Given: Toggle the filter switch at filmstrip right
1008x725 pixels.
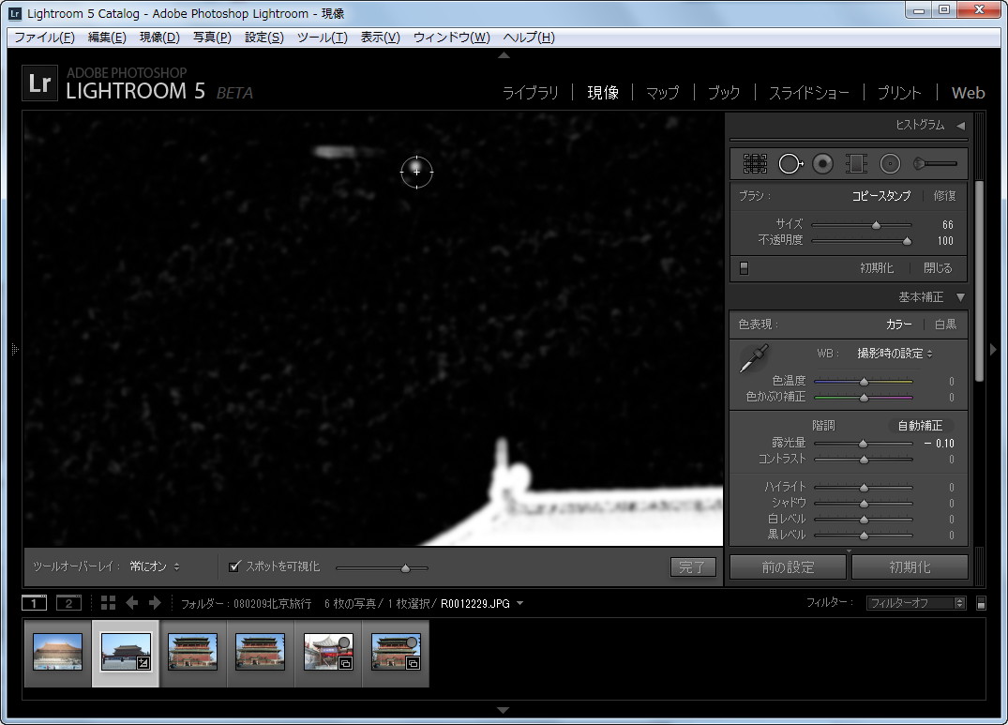Looking at the screenshot, I should pyautogui.click(x=981, y=603).
